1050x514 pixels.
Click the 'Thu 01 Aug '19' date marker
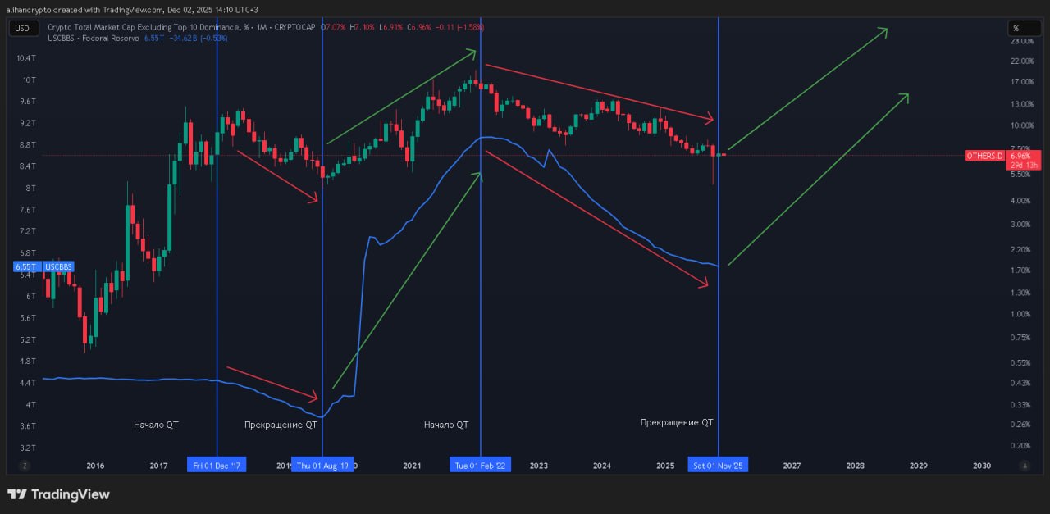pyautogui.click(x=322, y=465)
